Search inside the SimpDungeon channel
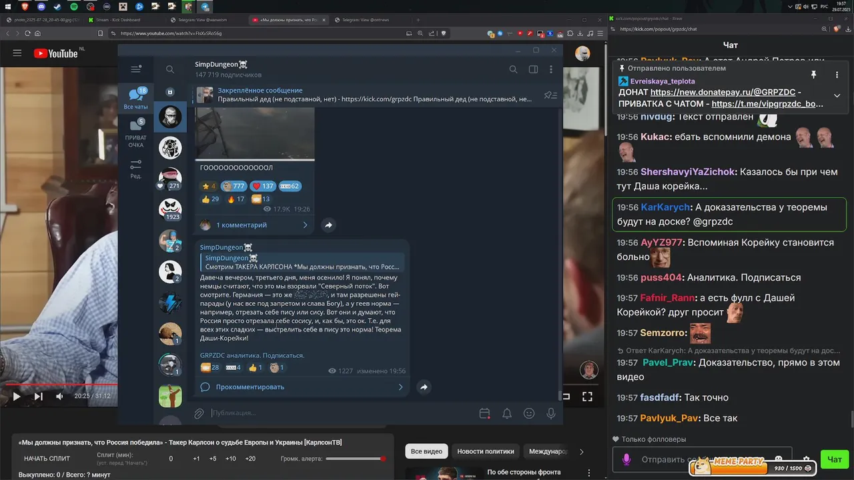 tap(513, 69)
